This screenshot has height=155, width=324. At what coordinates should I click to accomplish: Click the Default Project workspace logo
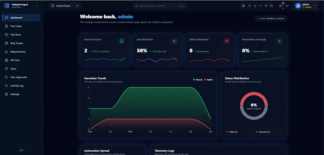point(7,6)
